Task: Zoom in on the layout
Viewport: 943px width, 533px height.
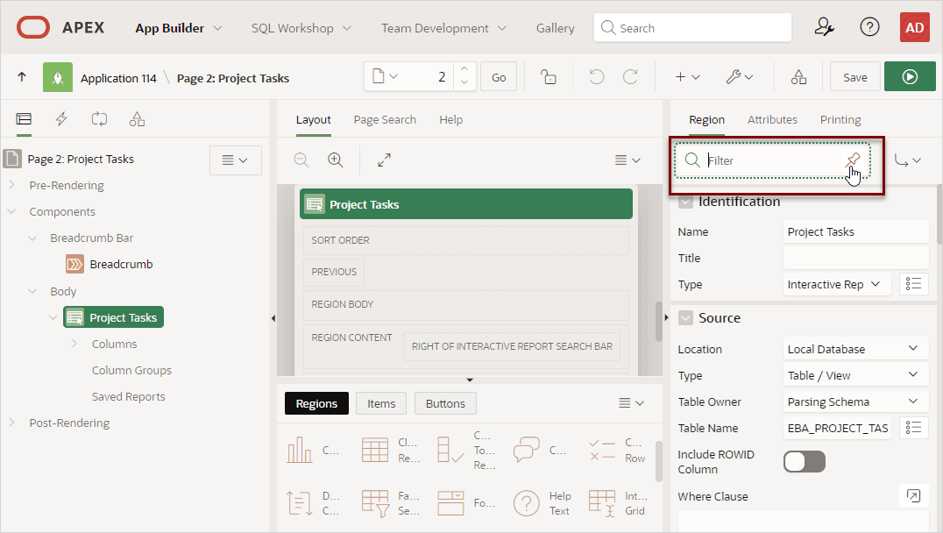Action: pyautogui.click(x=335, y=160)
